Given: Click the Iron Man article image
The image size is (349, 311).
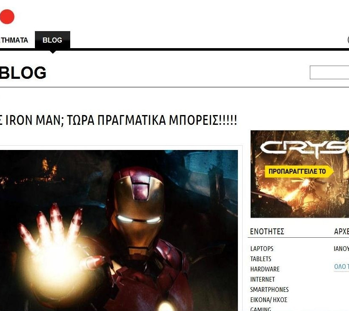Looking at the screenshot, I should point(119,230).
